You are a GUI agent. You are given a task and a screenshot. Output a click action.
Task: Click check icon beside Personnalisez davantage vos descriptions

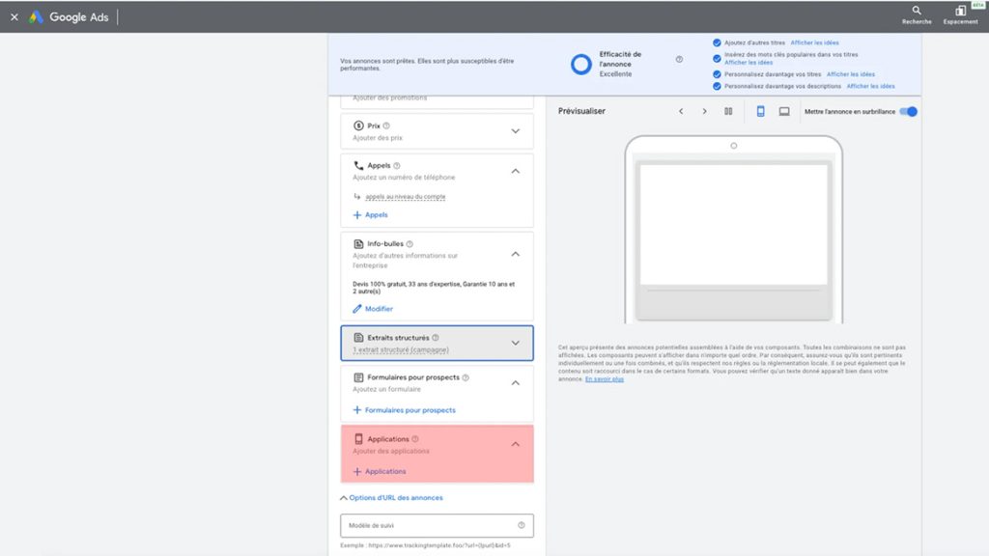(x=717, y=86)
